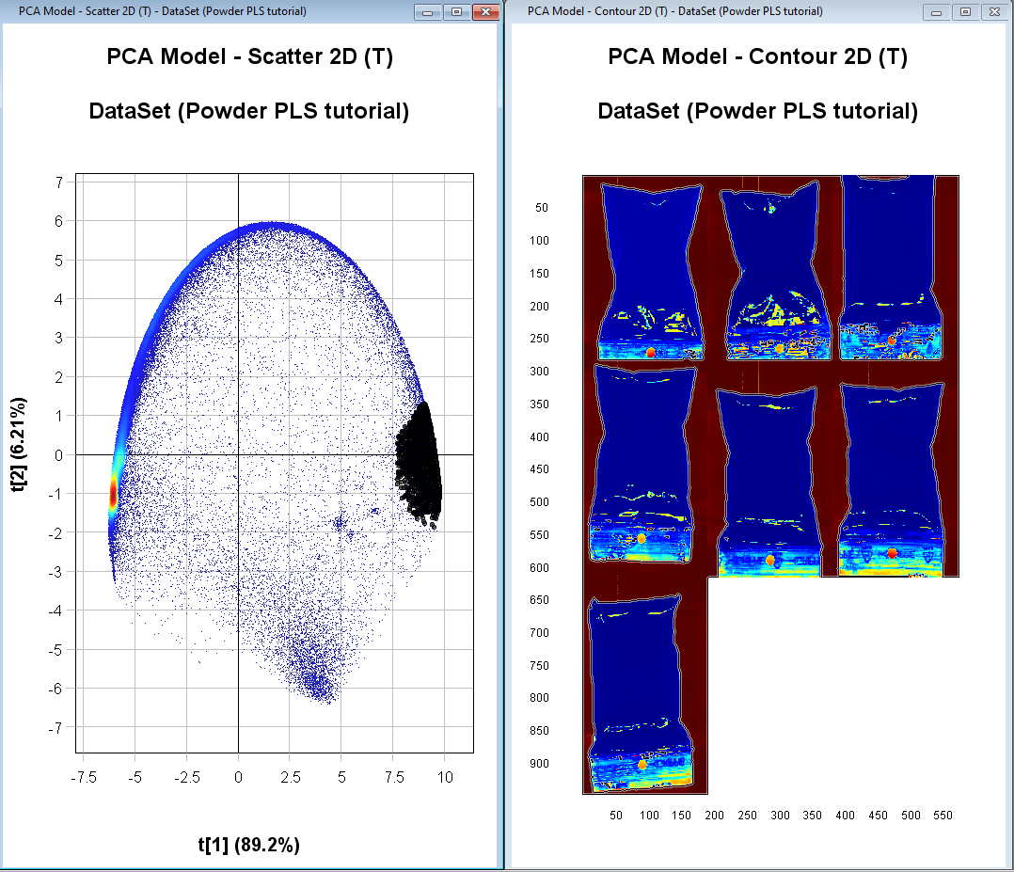The image size is (1014, 872).
Task: Click the red high-density hotspot in scatter plot
Action: point(113,494)
